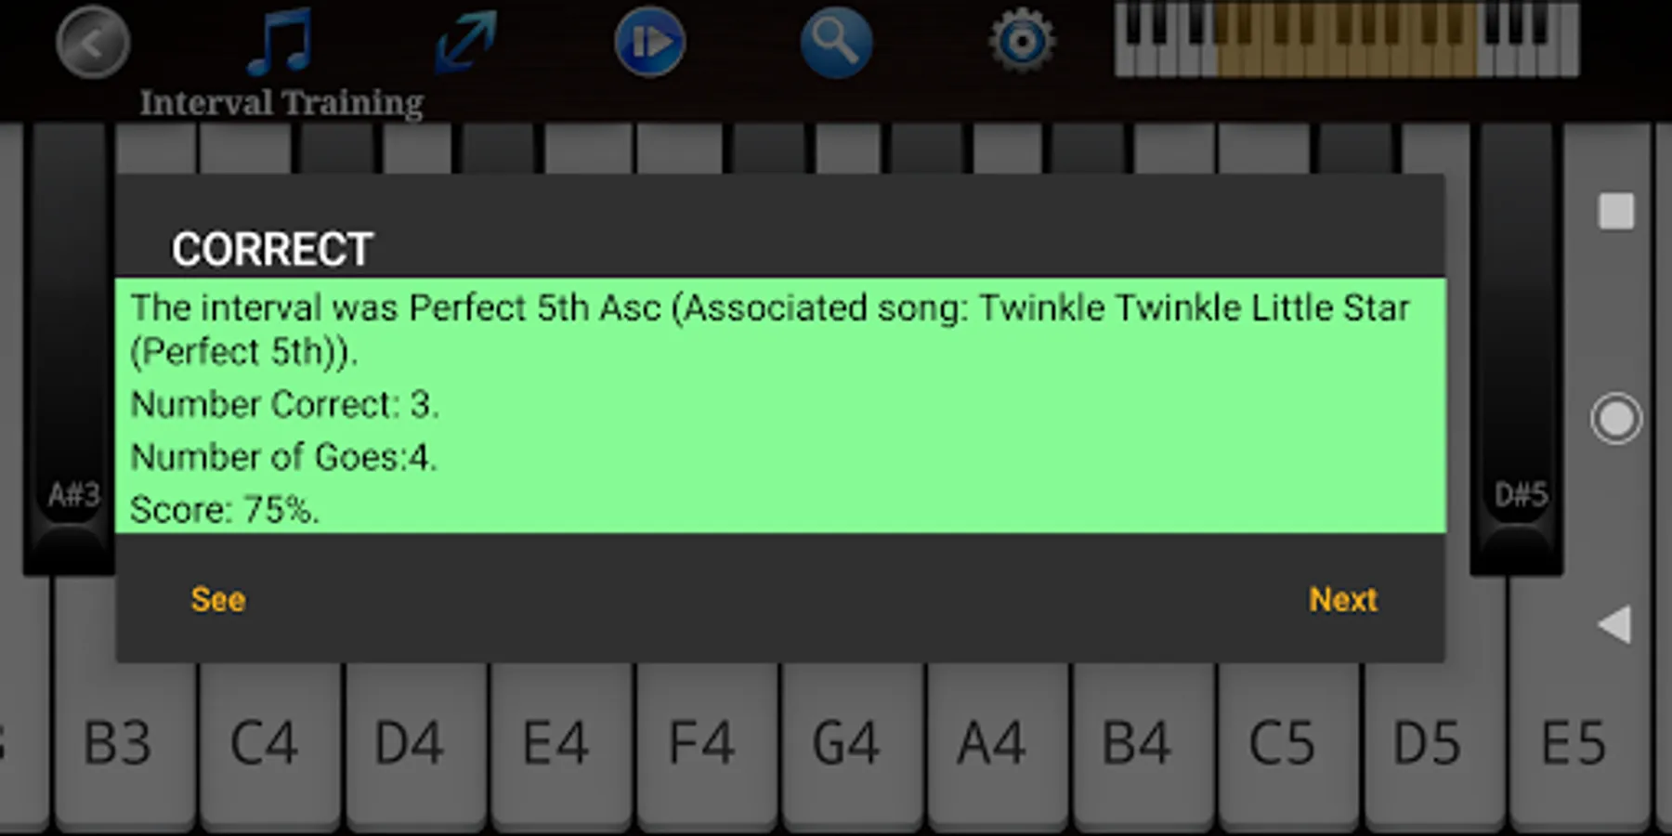This screenshot has width=1672, height=836.
Task: Tap the blue music notes icon
Action: click(x=280, y=42)
